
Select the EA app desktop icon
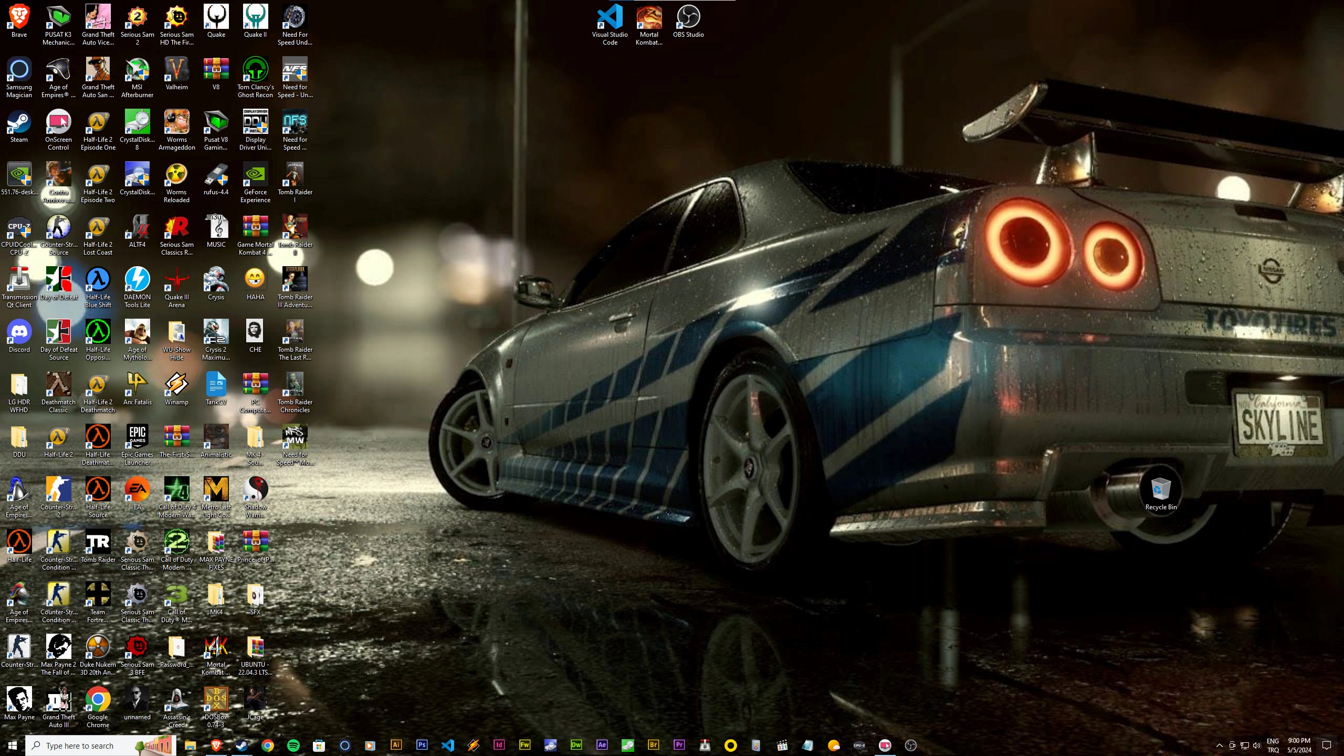[x=137, y=494]
